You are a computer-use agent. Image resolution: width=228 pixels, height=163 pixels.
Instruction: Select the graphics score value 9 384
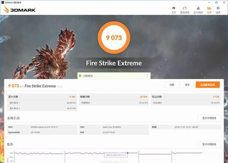72,97
